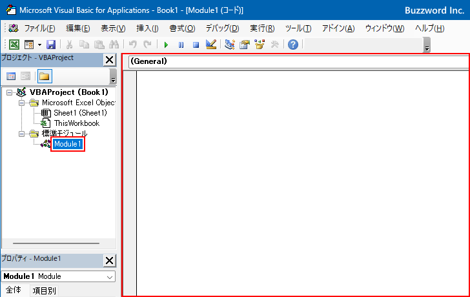This screenshot has width=470, height=297.
Task: Click the Cut scissors icon
Action: [x=69, y=45]
